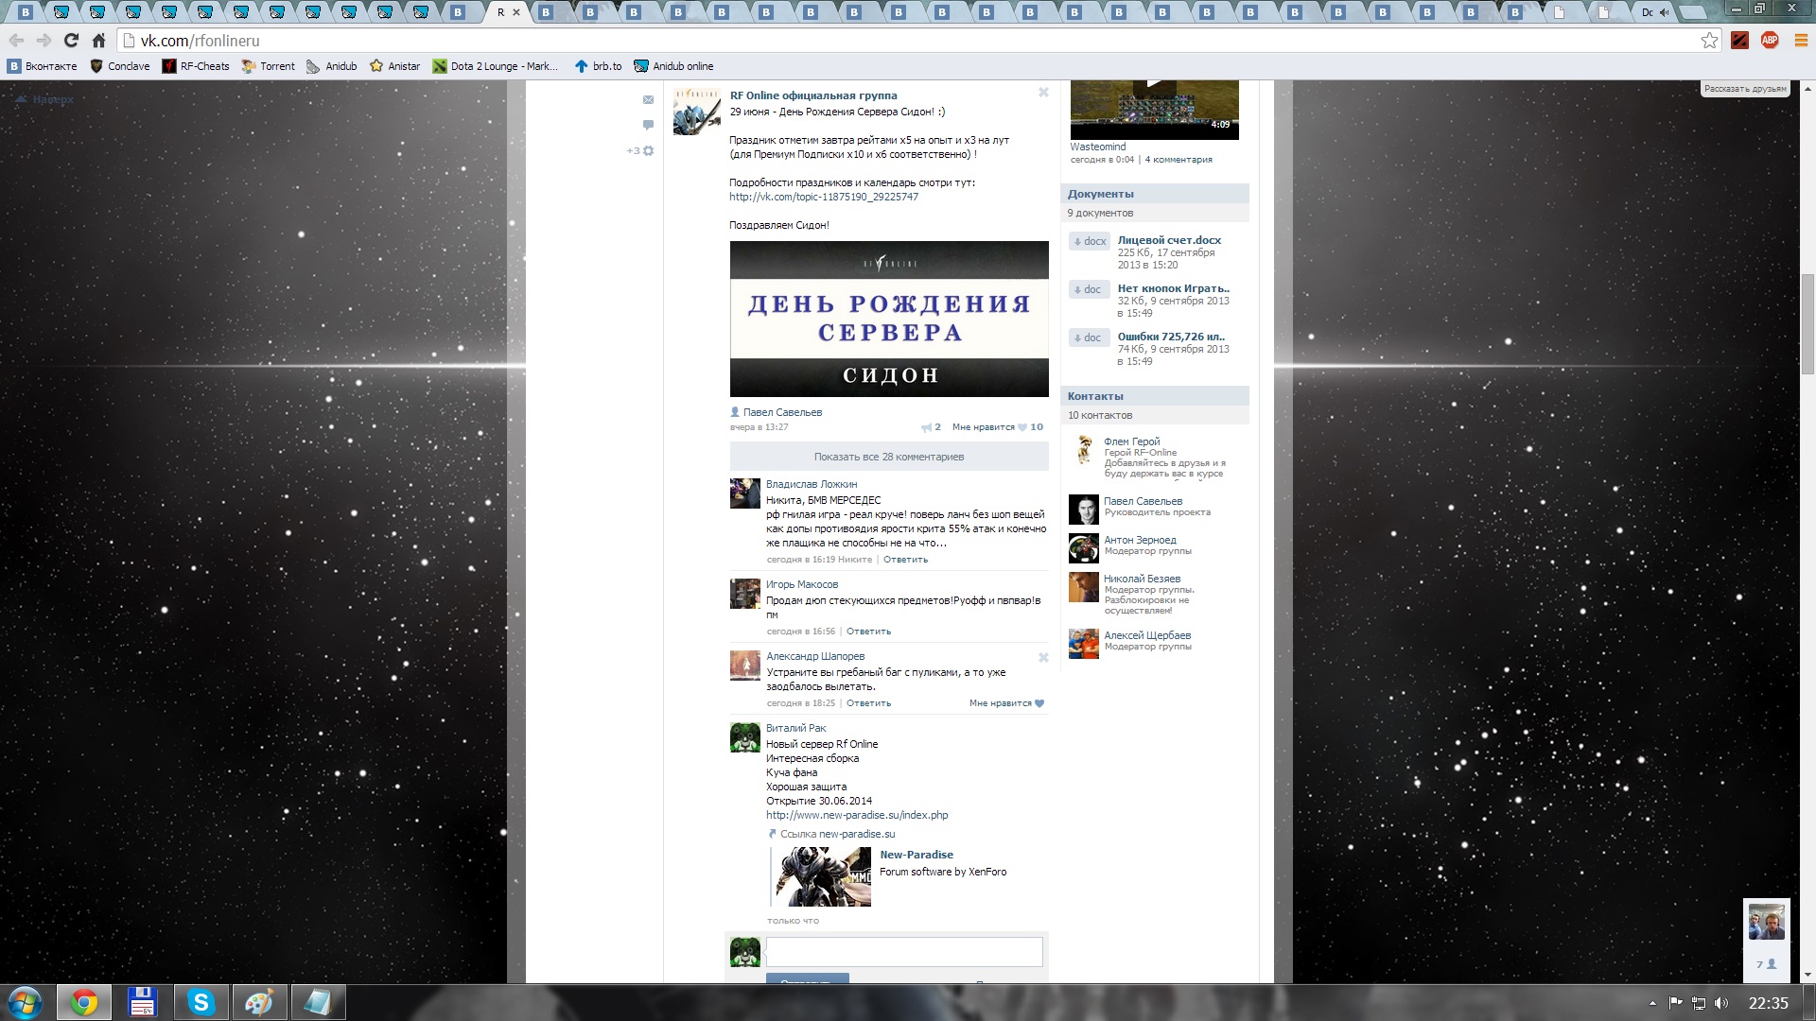The width and height of the screenshot is (1816, 1021).
Task: Bookmark this page with star icon
Action: pyautogui.click(x=1709, y=41)
